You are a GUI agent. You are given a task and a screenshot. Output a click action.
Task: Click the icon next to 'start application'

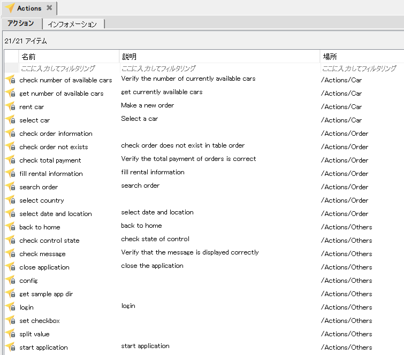click(x=10, y=347)
